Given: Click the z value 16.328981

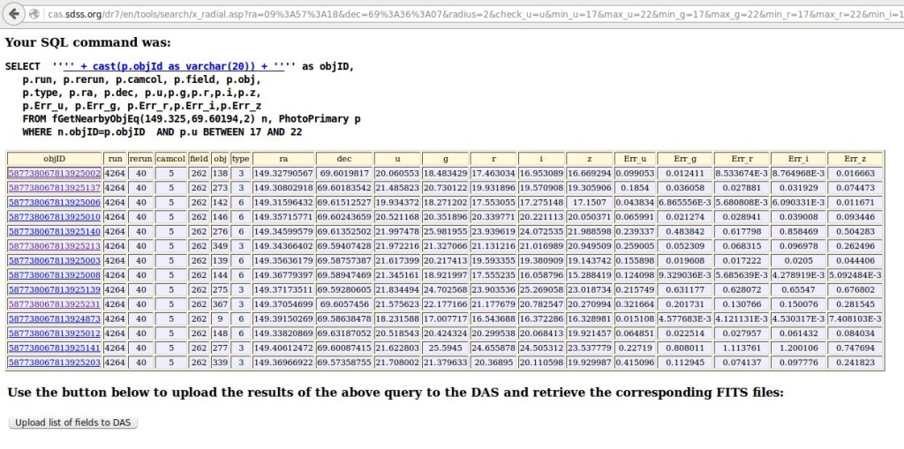Looking at the screenshot, I should (x=589, y=318).
